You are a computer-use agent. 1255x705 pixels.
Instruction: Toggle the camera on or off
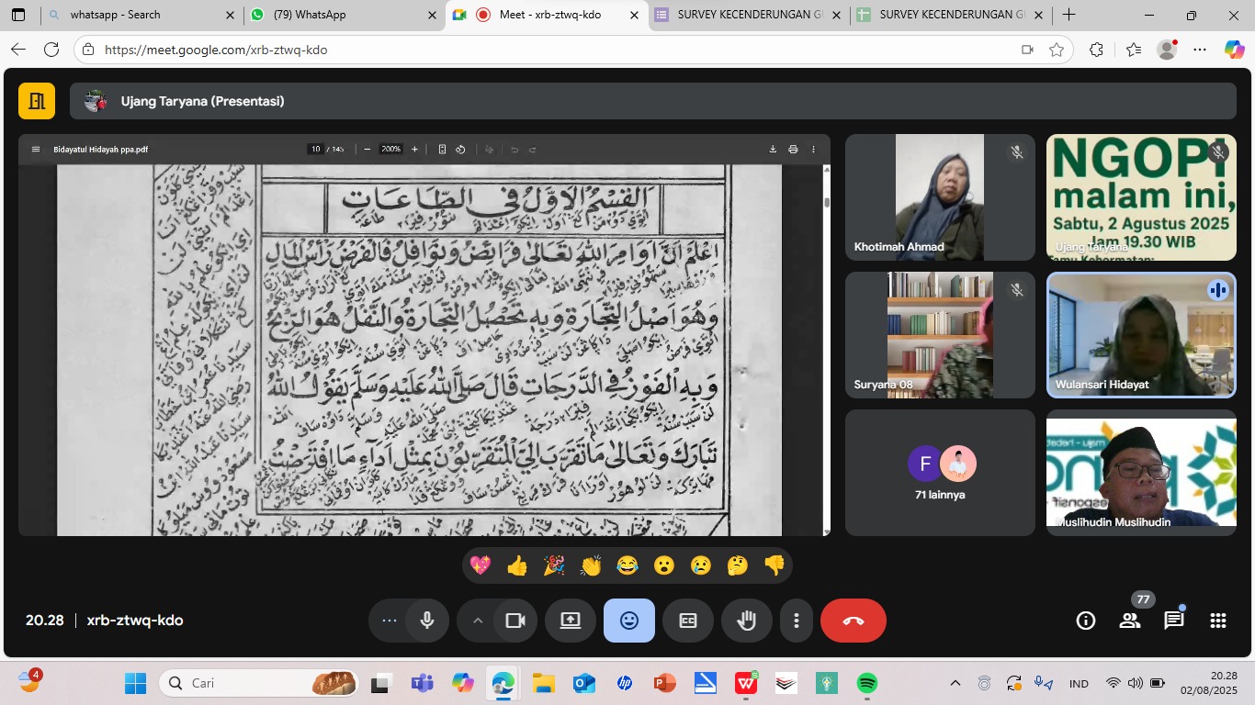point(515,621)
